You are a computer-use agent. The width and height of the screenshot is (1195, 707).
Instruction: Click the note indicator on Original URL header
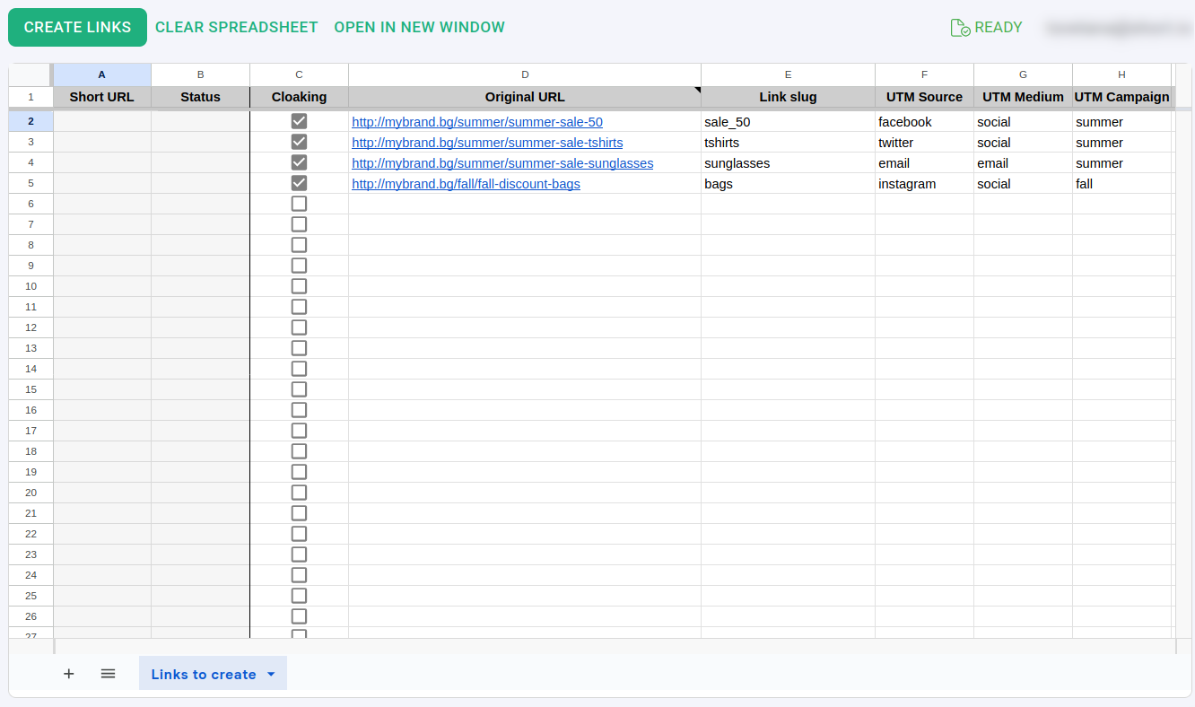click(x=697, y=90)
